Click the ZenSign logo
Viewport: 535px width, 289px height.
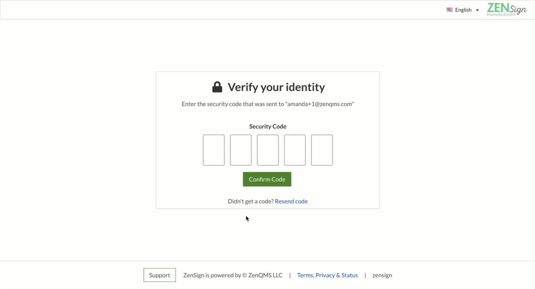[x=507, y=10]
